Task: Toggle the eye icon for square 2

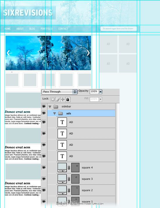Action: (44, 190)
